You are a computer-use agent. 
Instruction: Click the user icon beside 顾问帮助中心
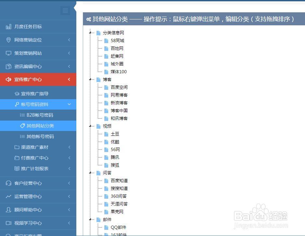pos(8,210)
